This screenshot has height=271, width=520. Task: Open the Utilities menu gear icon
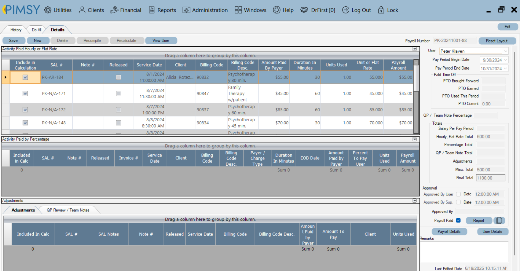pos(48,10)
